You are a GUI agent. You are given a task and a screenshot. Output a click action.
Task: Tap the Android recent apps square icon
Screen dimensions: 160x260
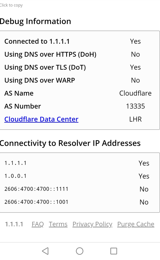point(114,251)
